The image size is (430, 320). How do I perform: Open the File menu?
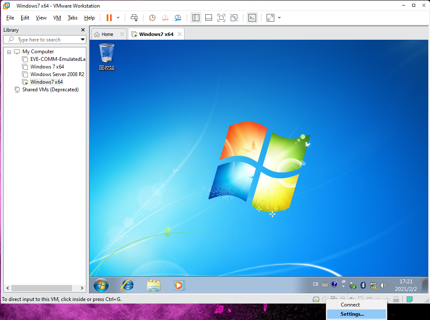[10, 18]
